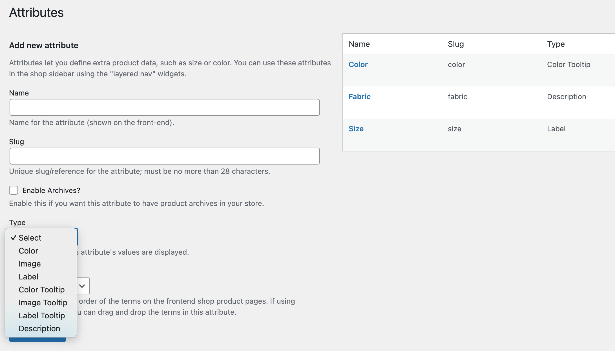Select "Color" from the Type dropdown list
This screenshot has height=351, width=615.
28,251
